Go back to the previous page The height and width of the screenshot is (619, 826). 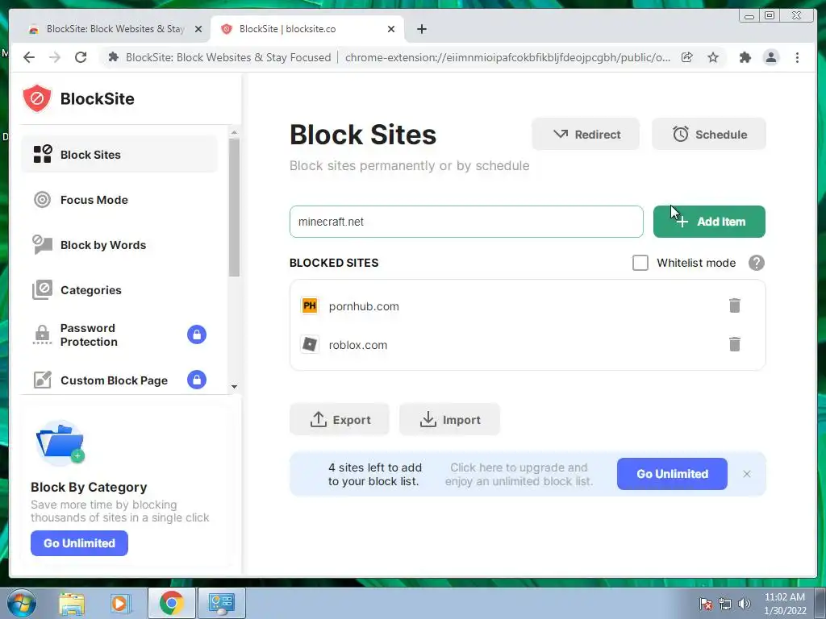tap(29, 57)
